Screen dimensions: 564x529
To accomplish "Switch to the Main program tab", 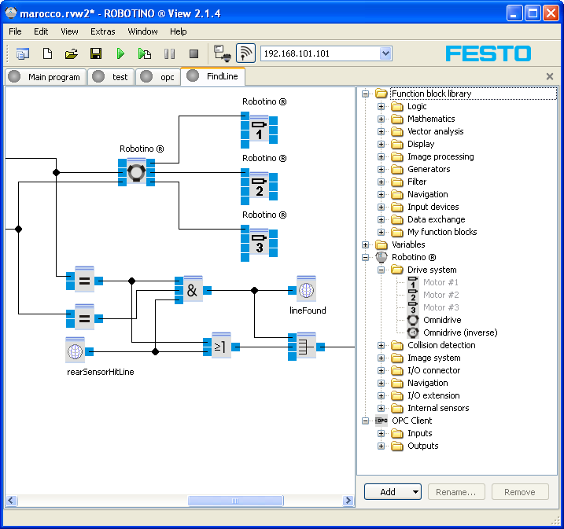I will click(46, 77).
